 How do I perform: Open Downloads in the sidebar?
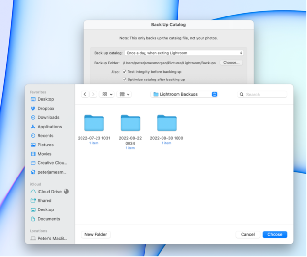pyautogui.click(x=48, y=117)
